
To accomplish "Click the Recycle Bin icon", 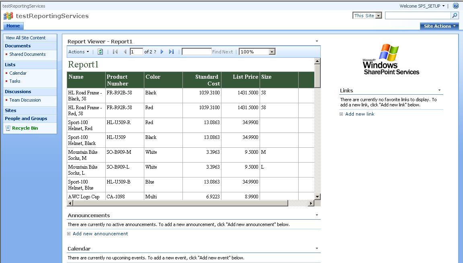I will click(8, 128).
